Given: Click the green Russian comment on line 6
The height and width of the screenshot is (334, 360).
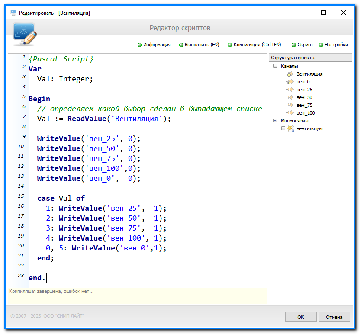Looking at the screenshot, I should coord(149,109).
